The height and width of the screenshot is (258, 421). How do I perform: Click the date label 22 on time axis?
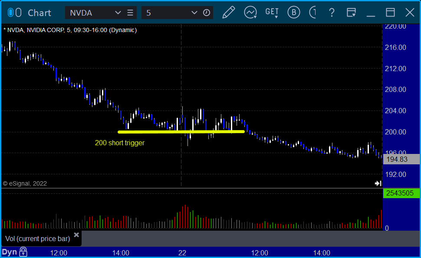click(182, 253)
